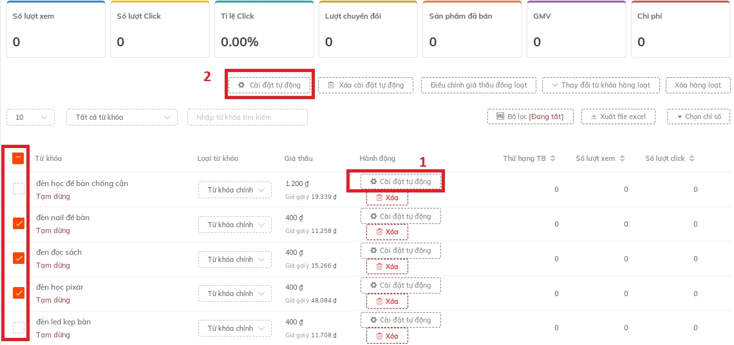Click Cài đặt tự động for đèn đọc sách
This screenshot has width=734, height=345.
(x=400, y=250)
